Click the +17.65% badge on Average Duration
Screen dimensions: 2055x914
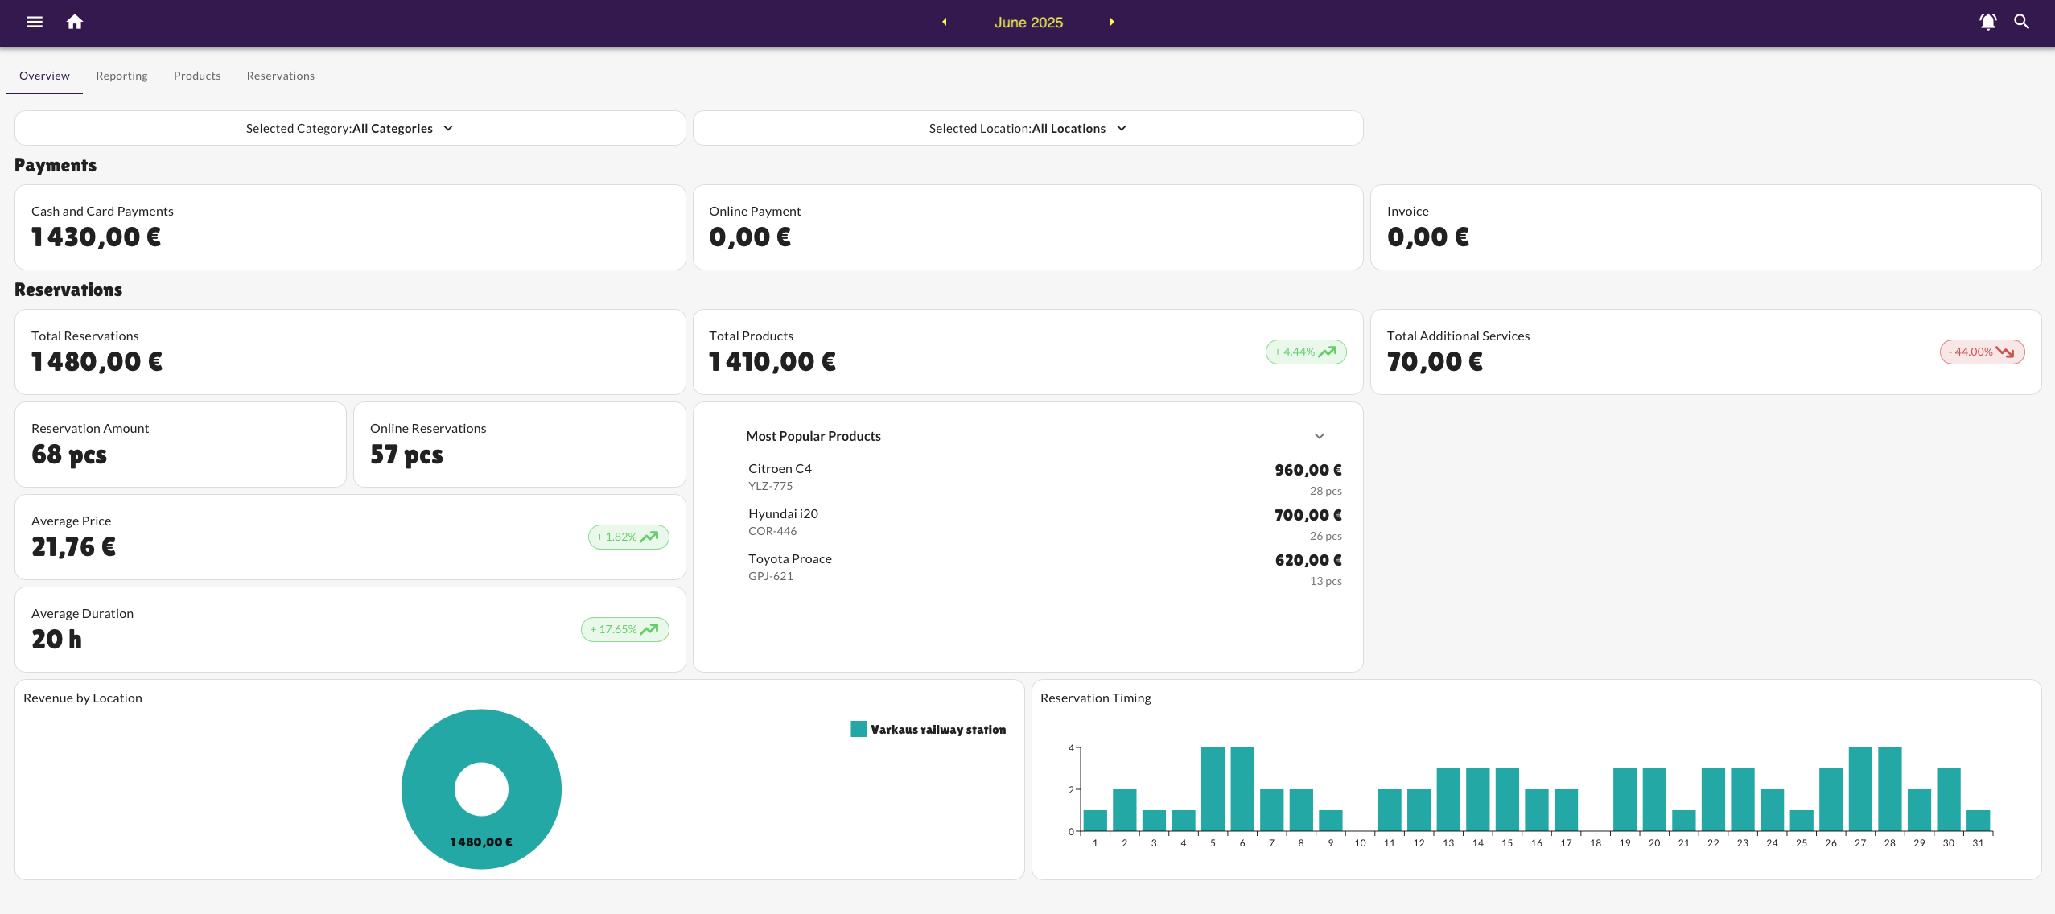point(624,629)
